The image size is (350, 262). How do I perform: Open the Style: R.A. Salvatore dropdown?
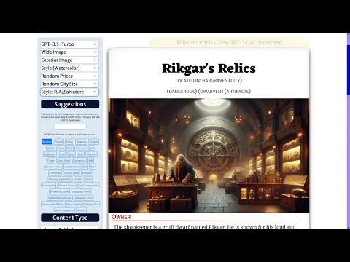(69, 92)
